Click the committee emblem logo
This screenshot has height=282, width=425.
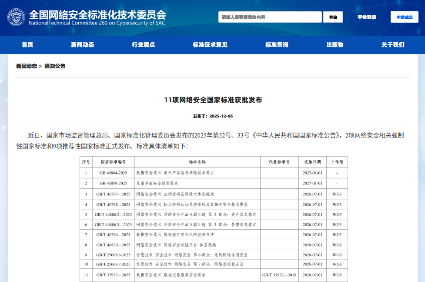pos(15,17)
